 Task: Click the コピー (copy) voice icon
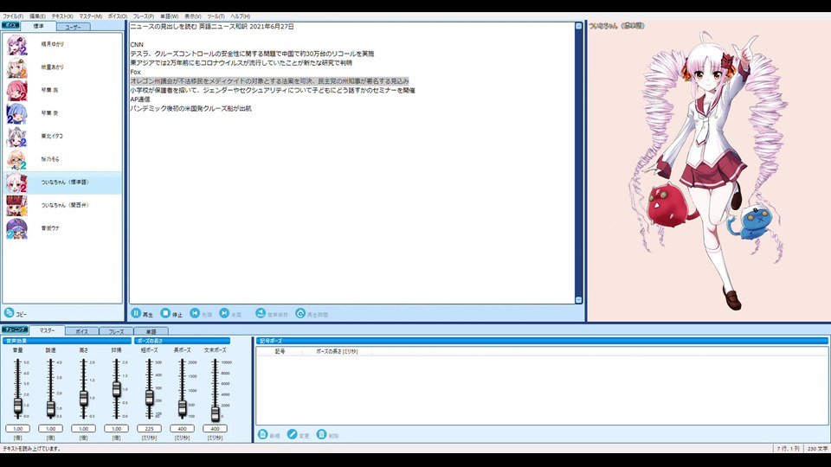[x=9, y=313]
